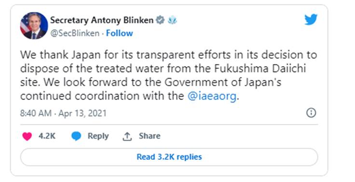Click the 4.2K likes count
Viewport: 355px width, 182px height.
(x=47, y=136)
